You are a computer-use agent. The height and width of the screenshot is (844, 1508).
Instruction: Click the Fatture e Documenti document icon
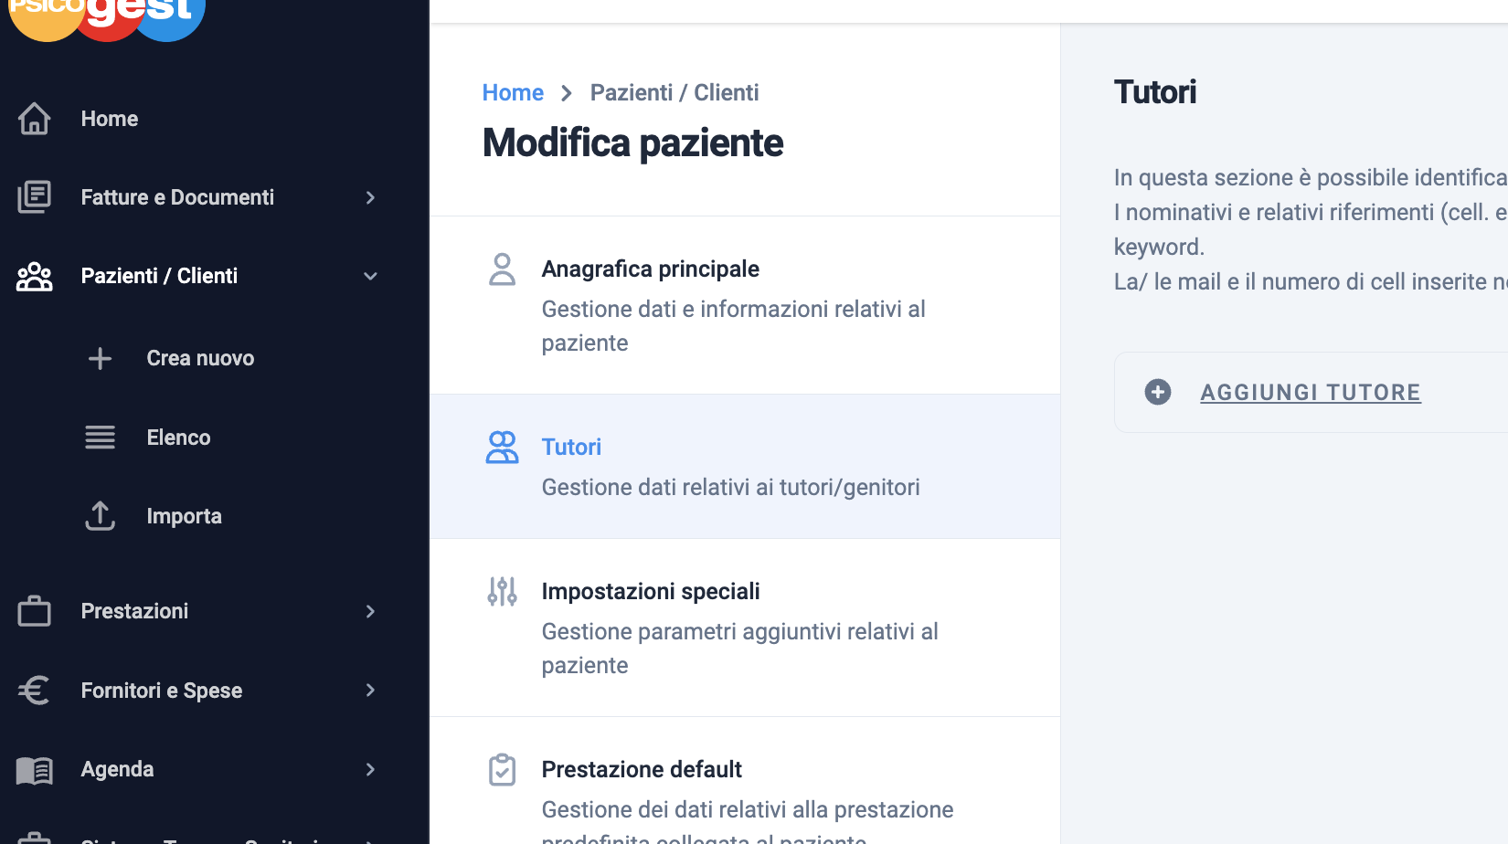pyautogui.click(x=35, y=197)
